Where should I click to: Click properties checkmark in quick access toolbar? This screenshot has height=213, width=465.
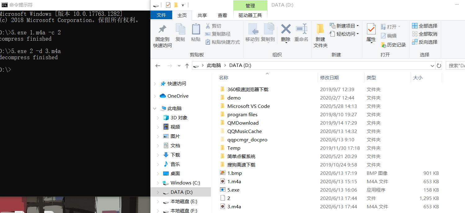click(x=168, y=5)
